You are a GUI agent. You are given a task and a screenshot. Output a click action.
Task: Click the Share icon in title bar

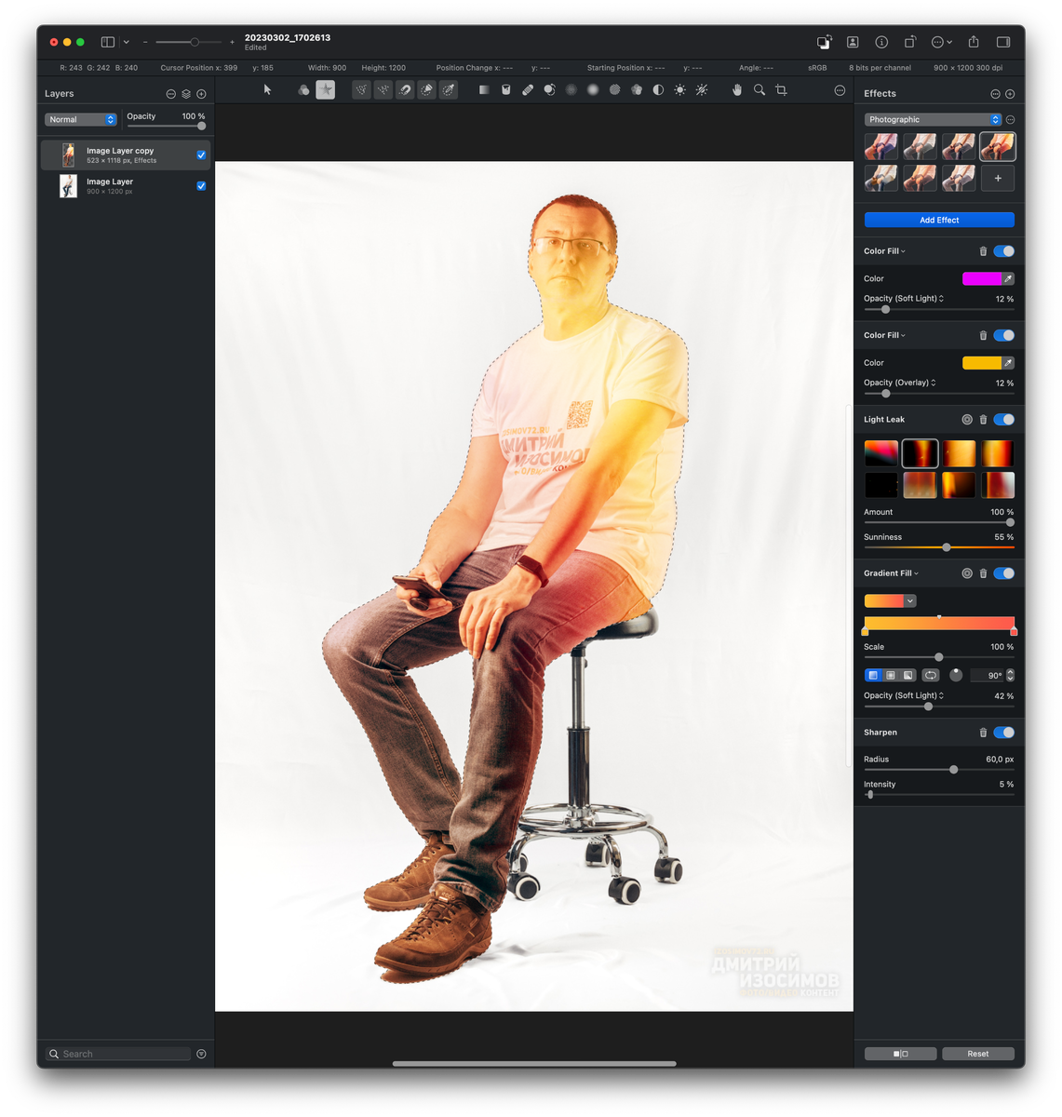click(x=974, y=42)
